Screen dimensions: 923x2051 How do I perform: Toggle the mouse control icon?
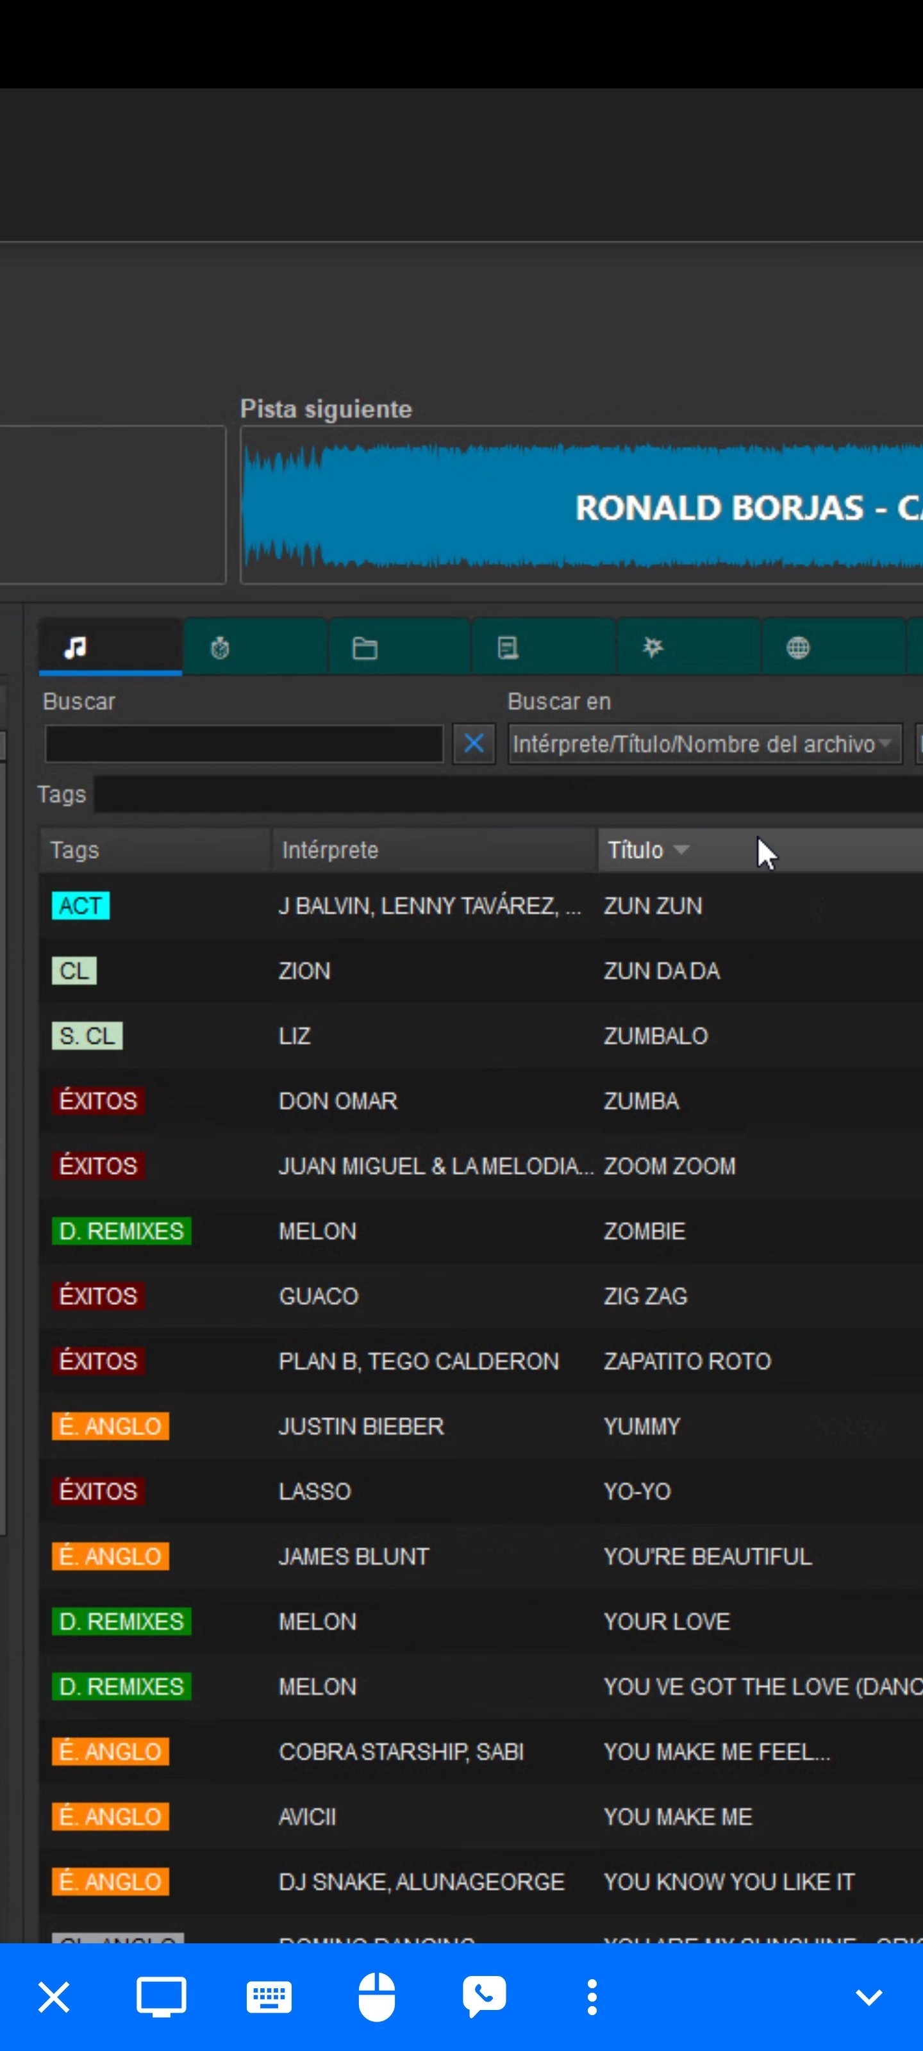[377, 1997]
